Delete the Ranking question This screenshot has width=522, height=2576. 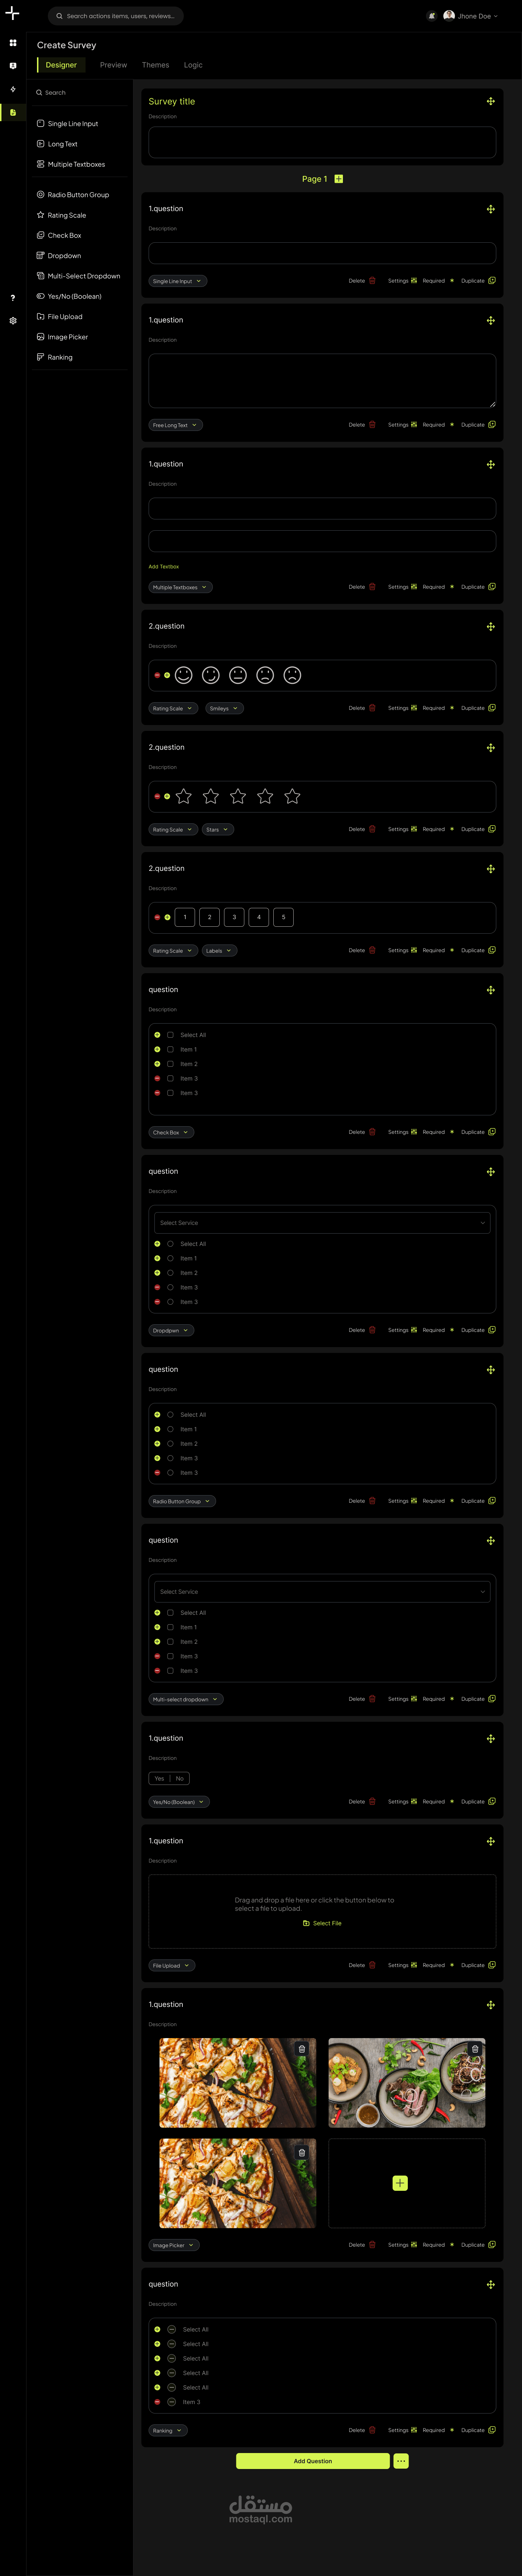(362, 2430)
